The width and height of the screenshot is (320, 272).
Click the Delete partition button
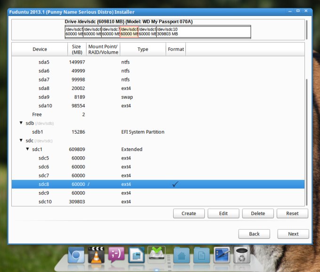(x=258, y=213)
